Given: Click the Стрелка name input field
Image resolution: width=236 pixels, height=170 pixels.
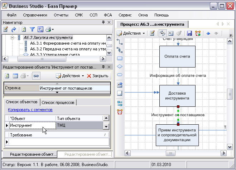Looking at the screenshot, I should pyautogui.click(x=74, y=88).
